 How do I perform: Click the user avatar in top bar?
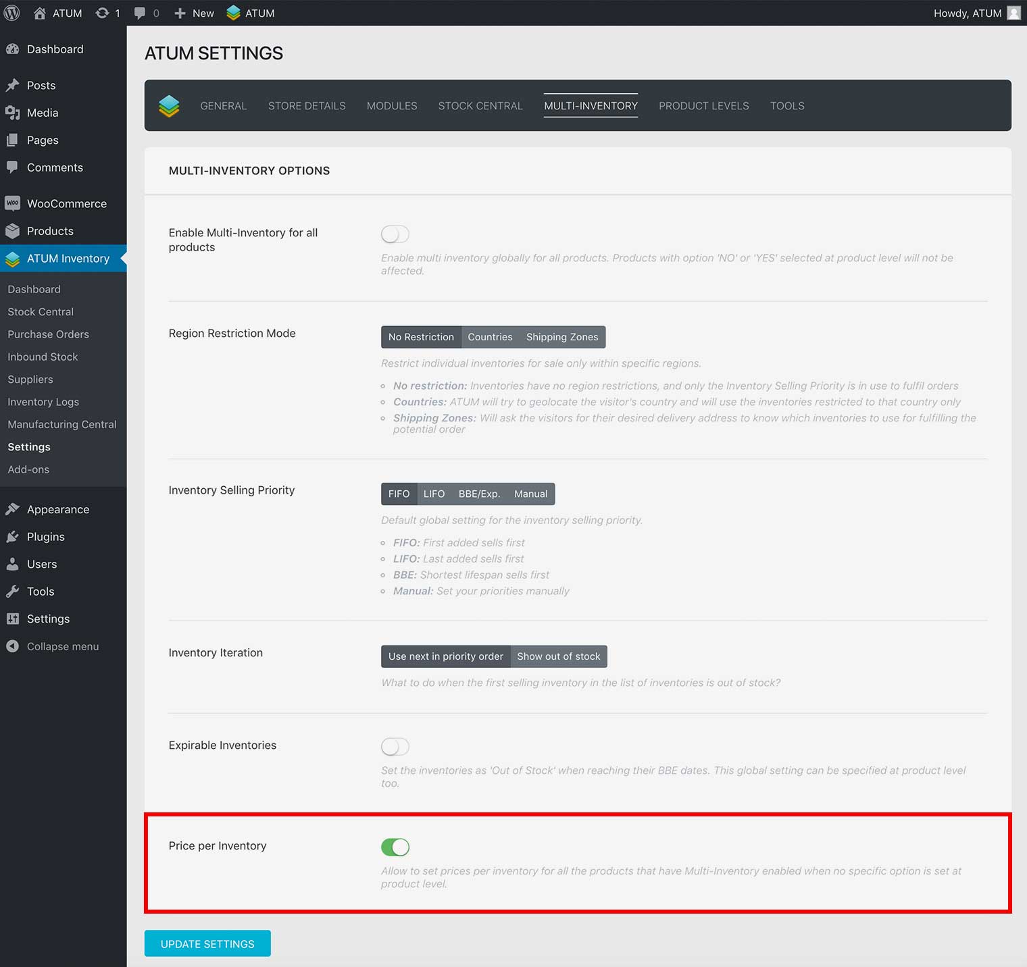pyautogui.click(x=1013, y=13)
